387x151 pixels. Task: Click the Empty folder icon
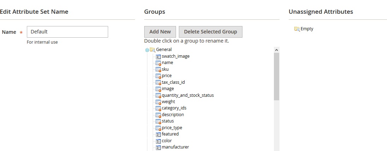297,29
